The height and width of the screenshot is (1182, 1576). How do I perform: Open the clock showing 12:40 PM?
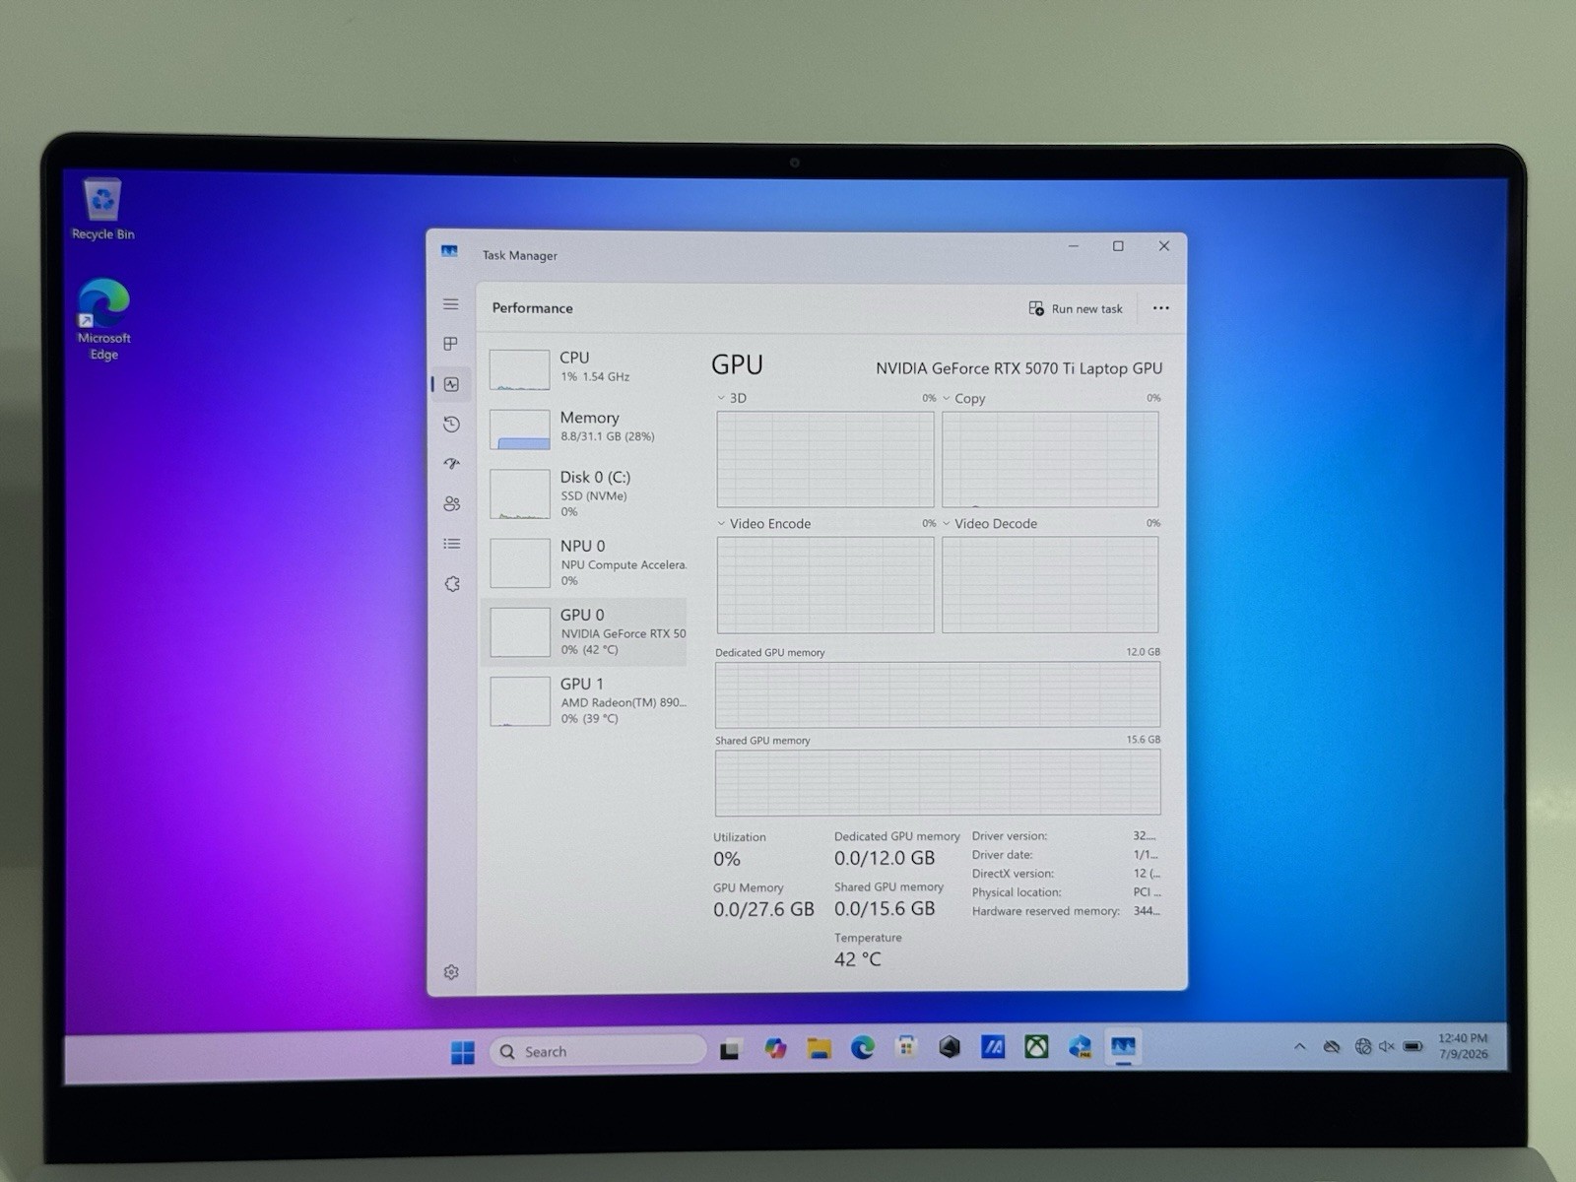[x=1463, y=1046]
